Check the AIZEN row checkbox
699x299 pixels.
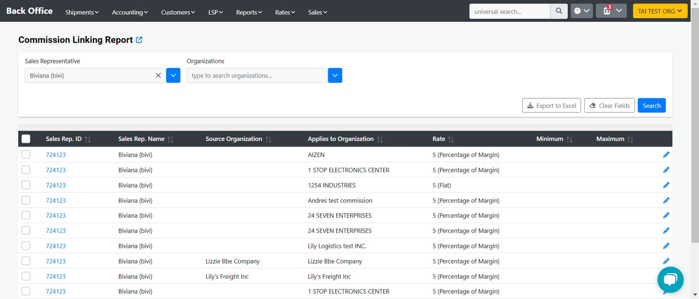click(26, 155)
